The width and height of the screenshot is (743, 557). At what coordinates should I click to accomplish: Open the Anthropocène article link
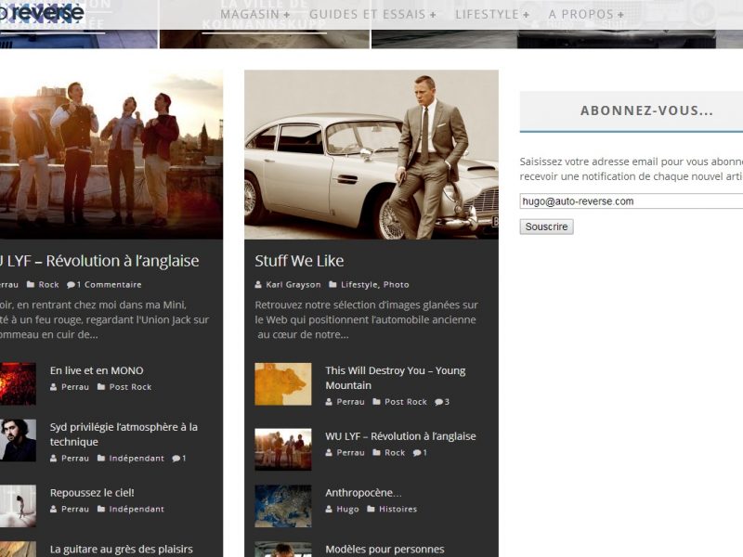[x=363, y=493]
